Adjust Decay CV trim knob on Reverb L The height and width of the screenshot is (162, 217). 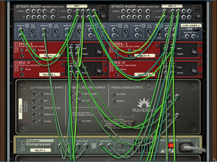22,75
